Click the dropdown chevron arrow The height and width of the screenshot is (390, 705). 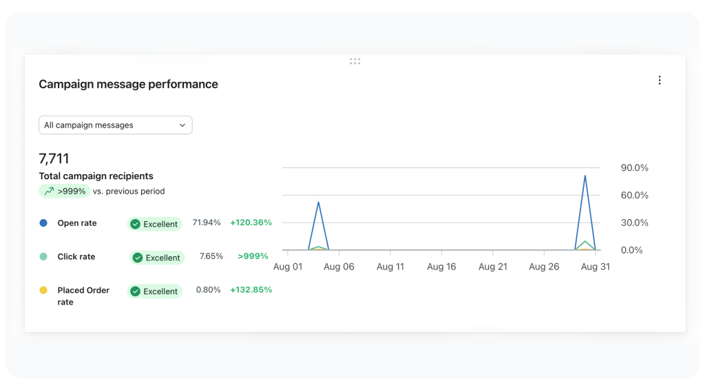pyautogui.click(x=182, y=125)
